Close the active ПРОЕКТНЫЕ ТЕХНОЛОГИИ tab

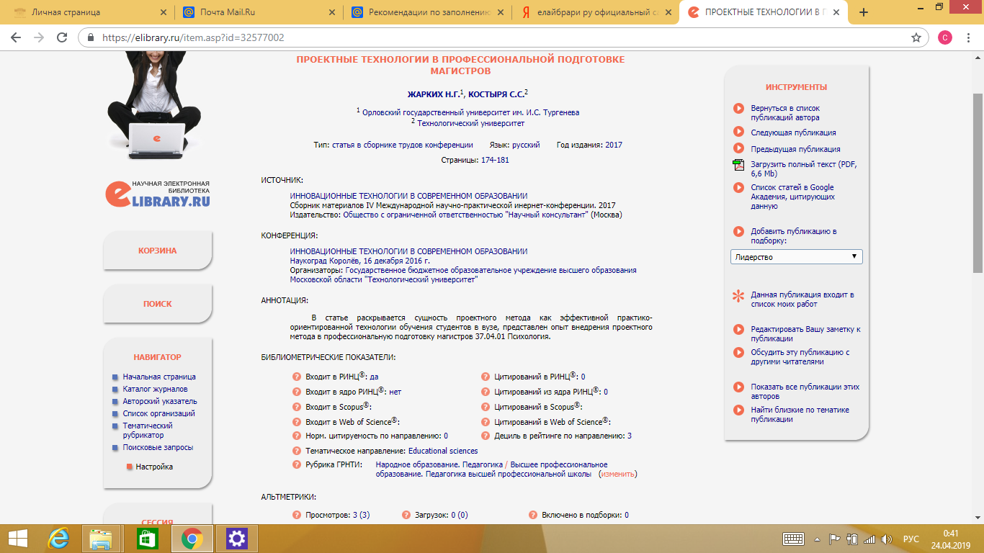click(838, 12)
